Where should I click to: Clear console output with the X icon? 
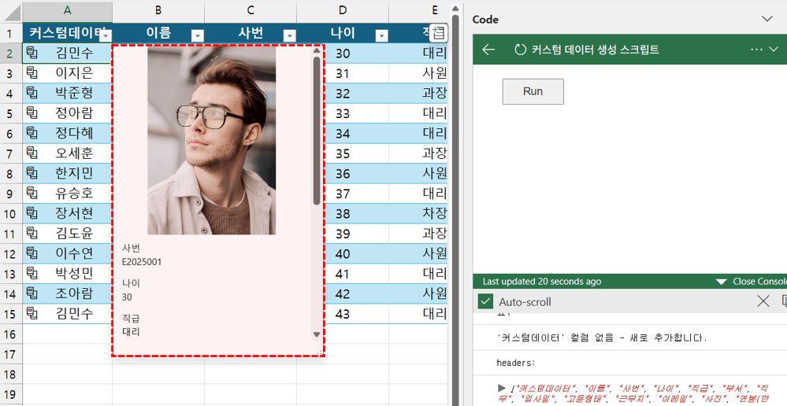(763, 301)
